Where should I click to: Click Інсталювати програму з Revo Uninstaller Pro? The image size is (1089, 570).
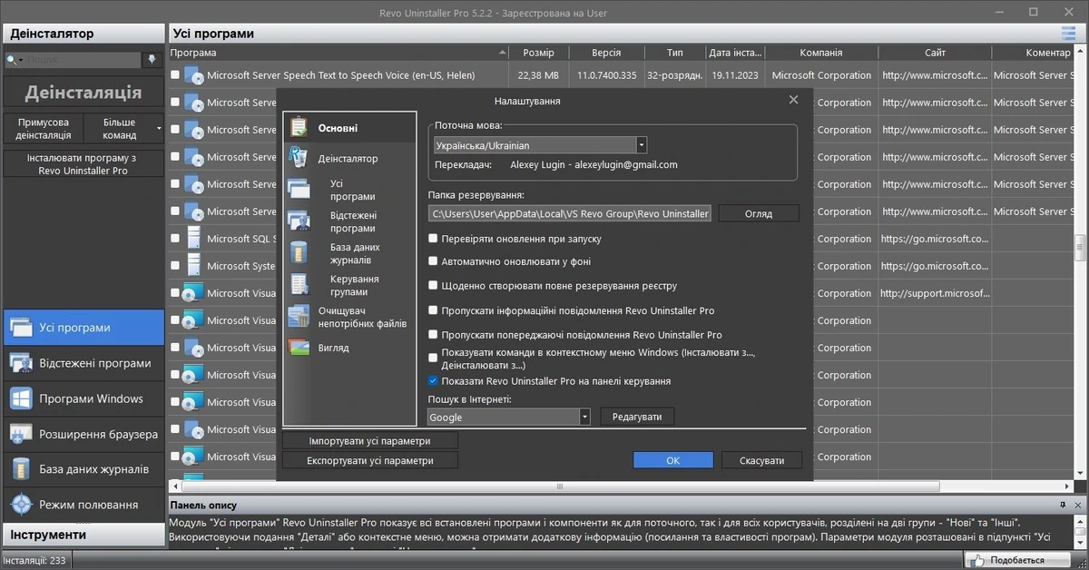pos(83,164)
